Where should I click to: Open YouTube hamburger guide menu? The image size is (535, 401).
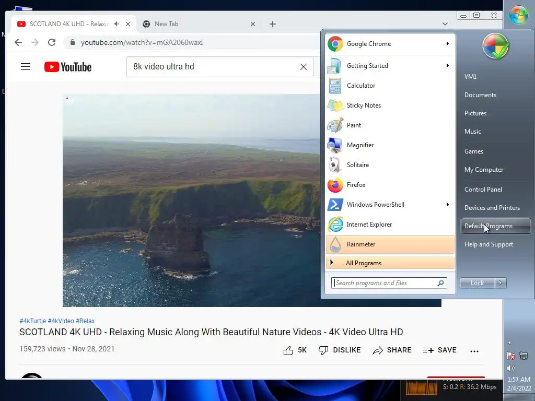[x=26, y=67]
